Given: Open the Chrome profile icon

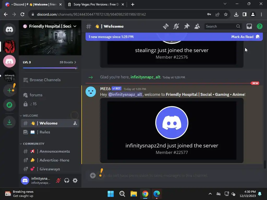Looking at the screenshot, I should [x=253, y=14].
